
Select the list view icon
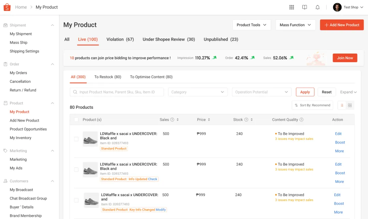(341, 105)
